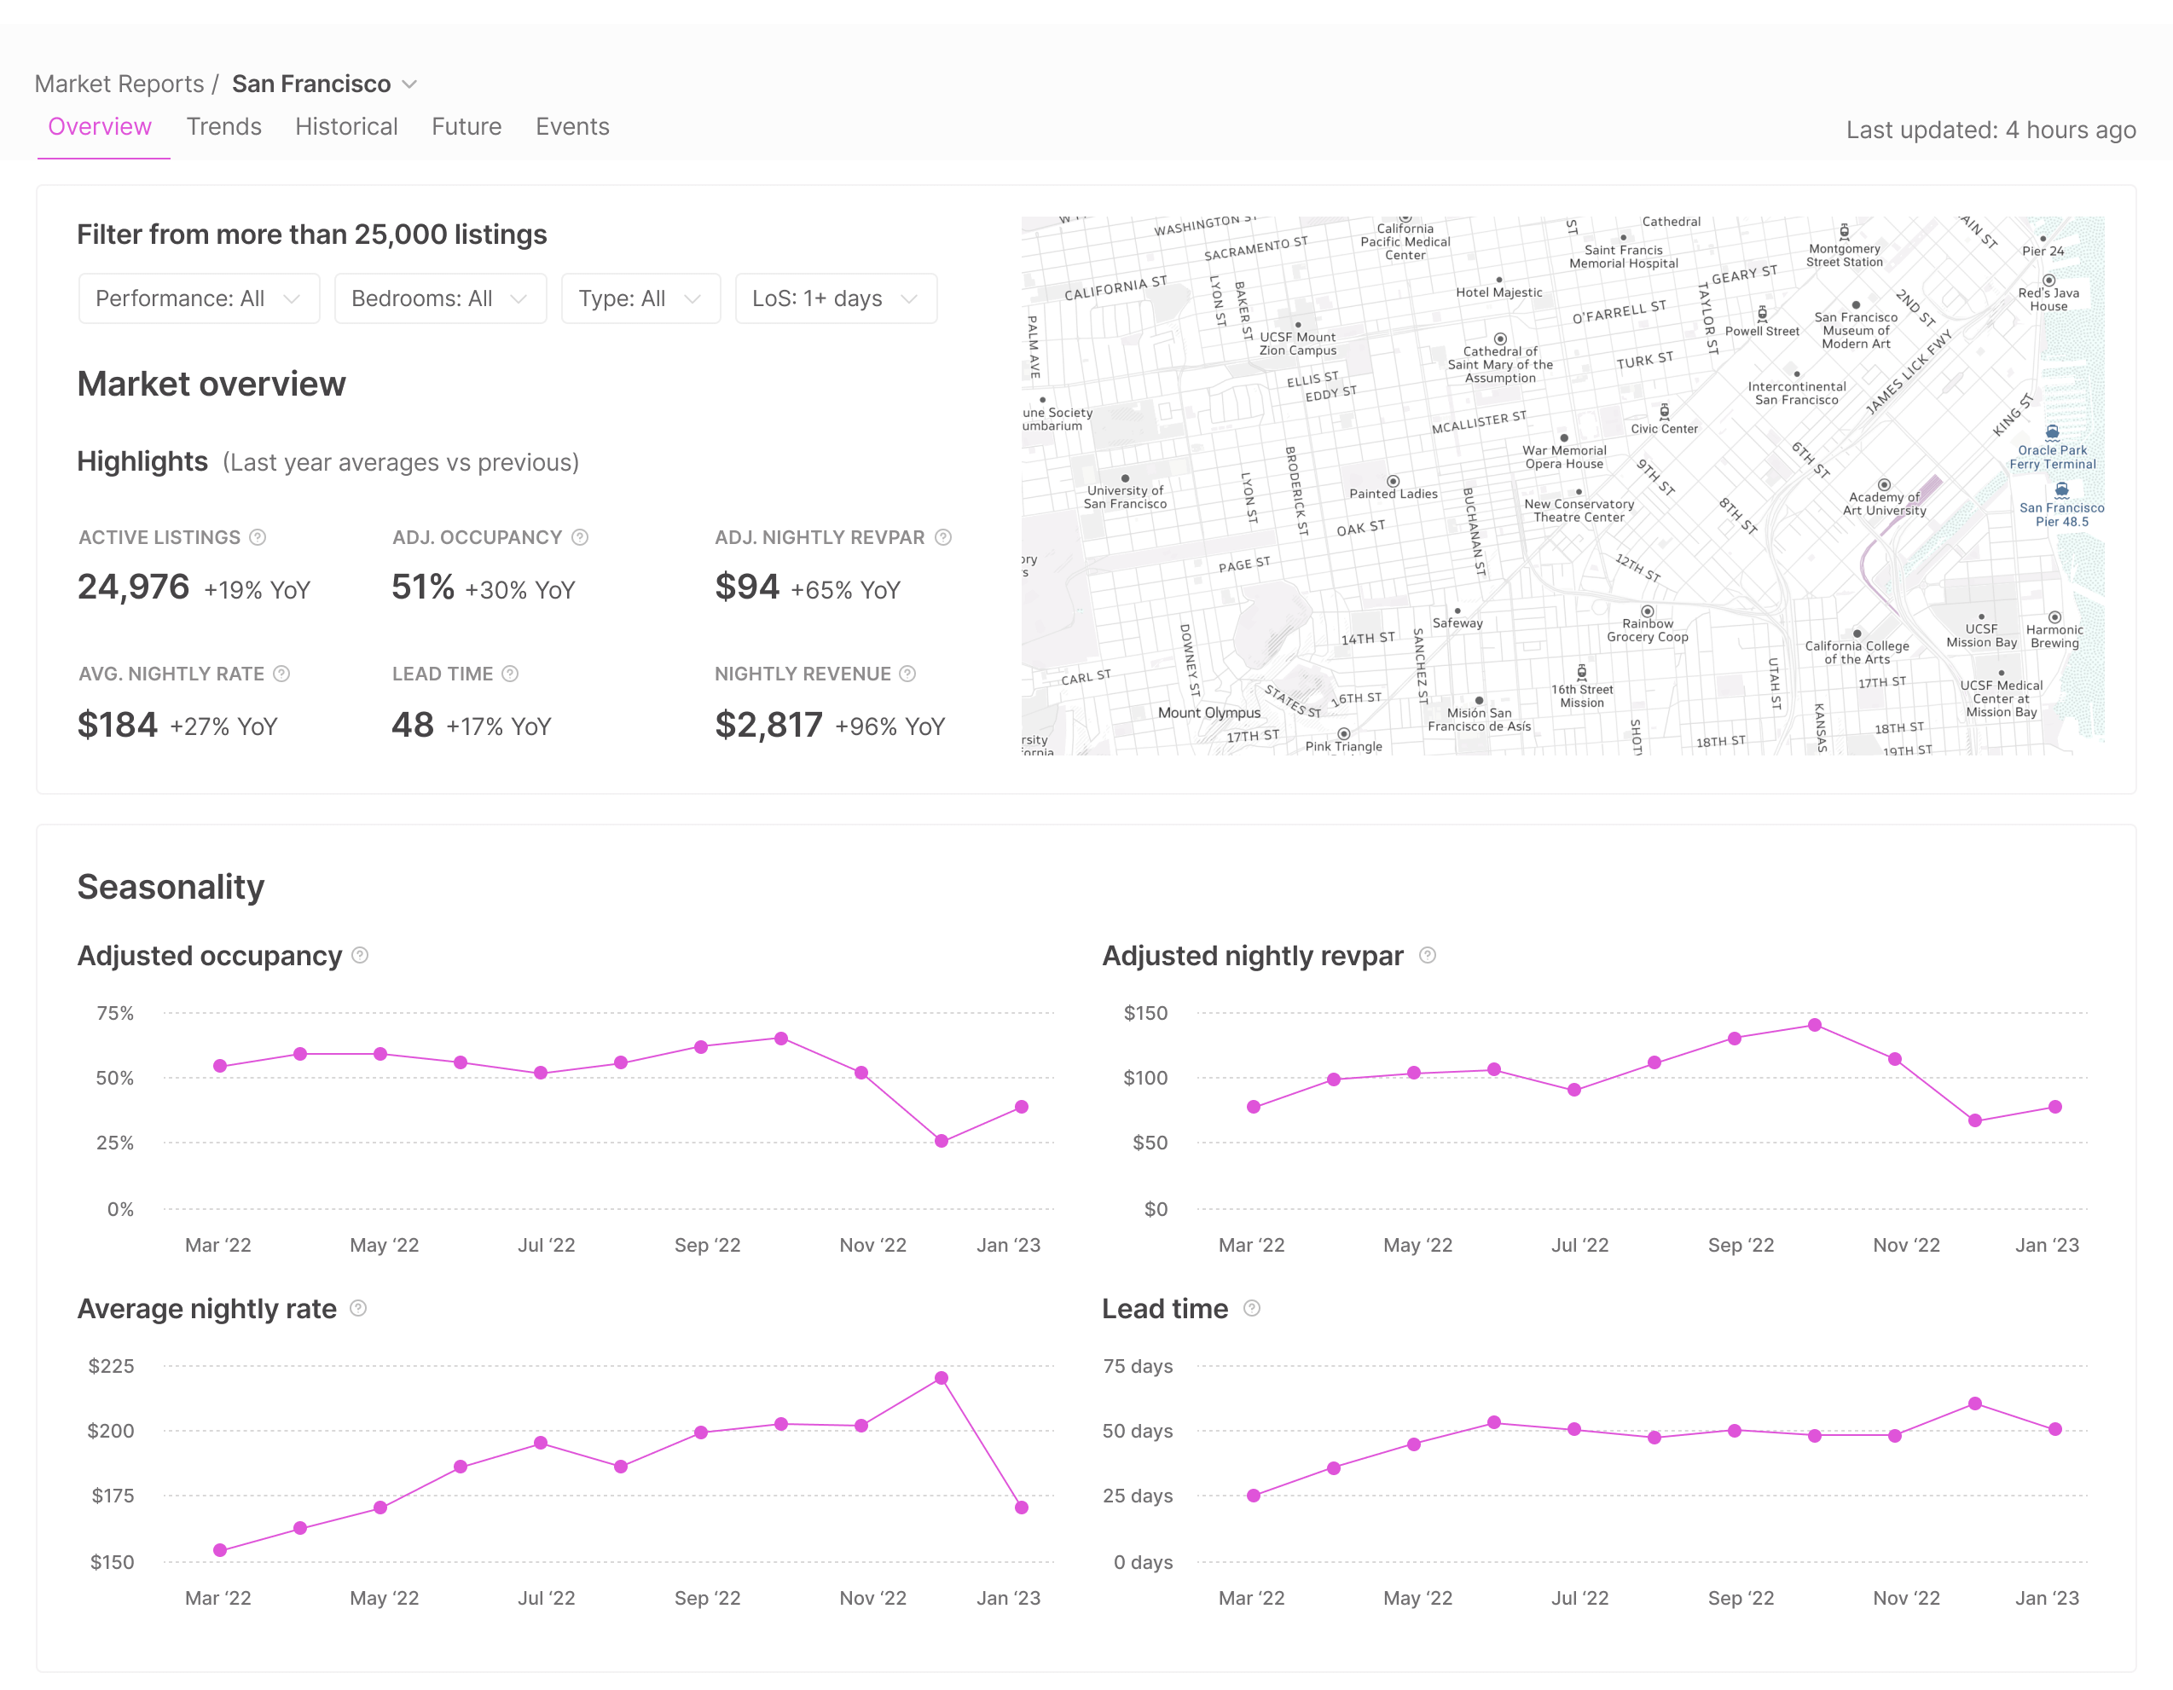
Task: Click Oracle Park Ferry Terminal map marker
Action: point(2052,432)
